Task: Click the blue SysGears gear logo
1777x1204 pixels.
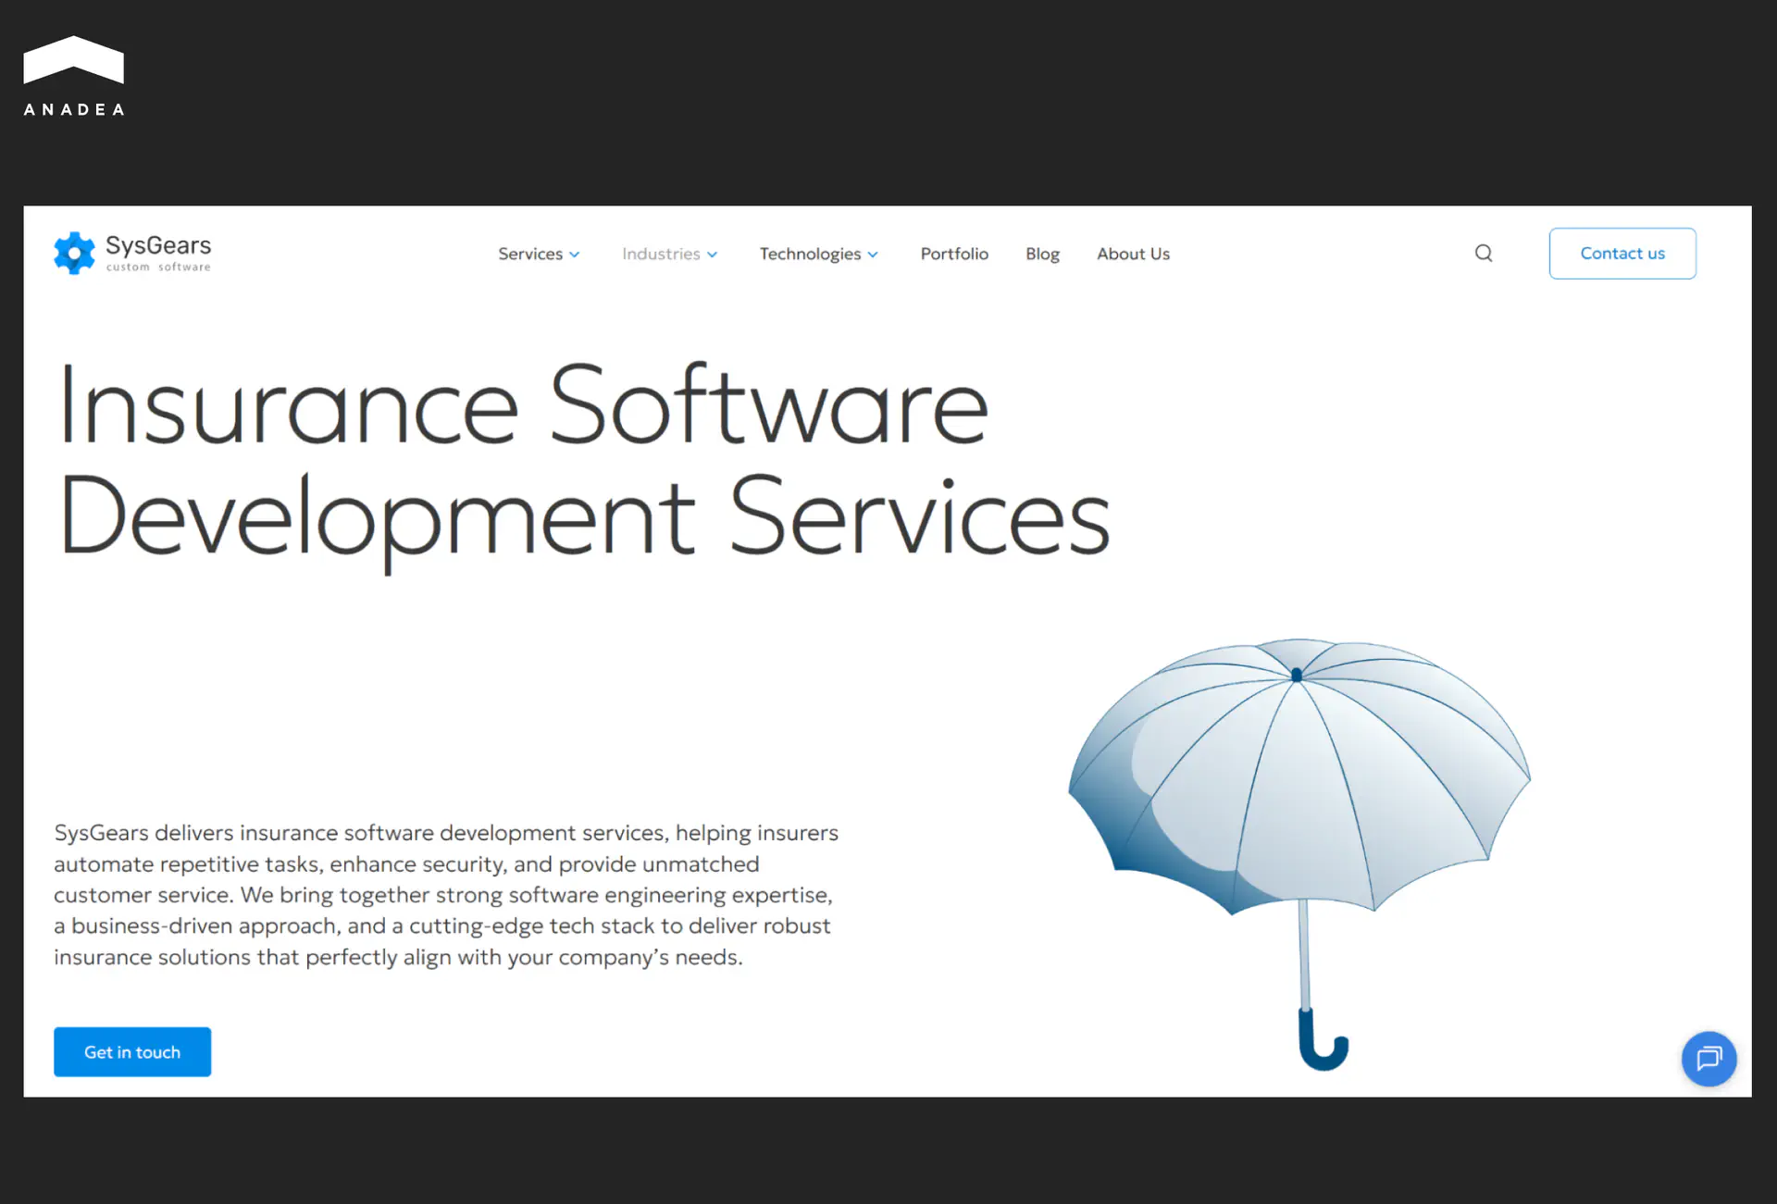Action: [x=74, y=253]
